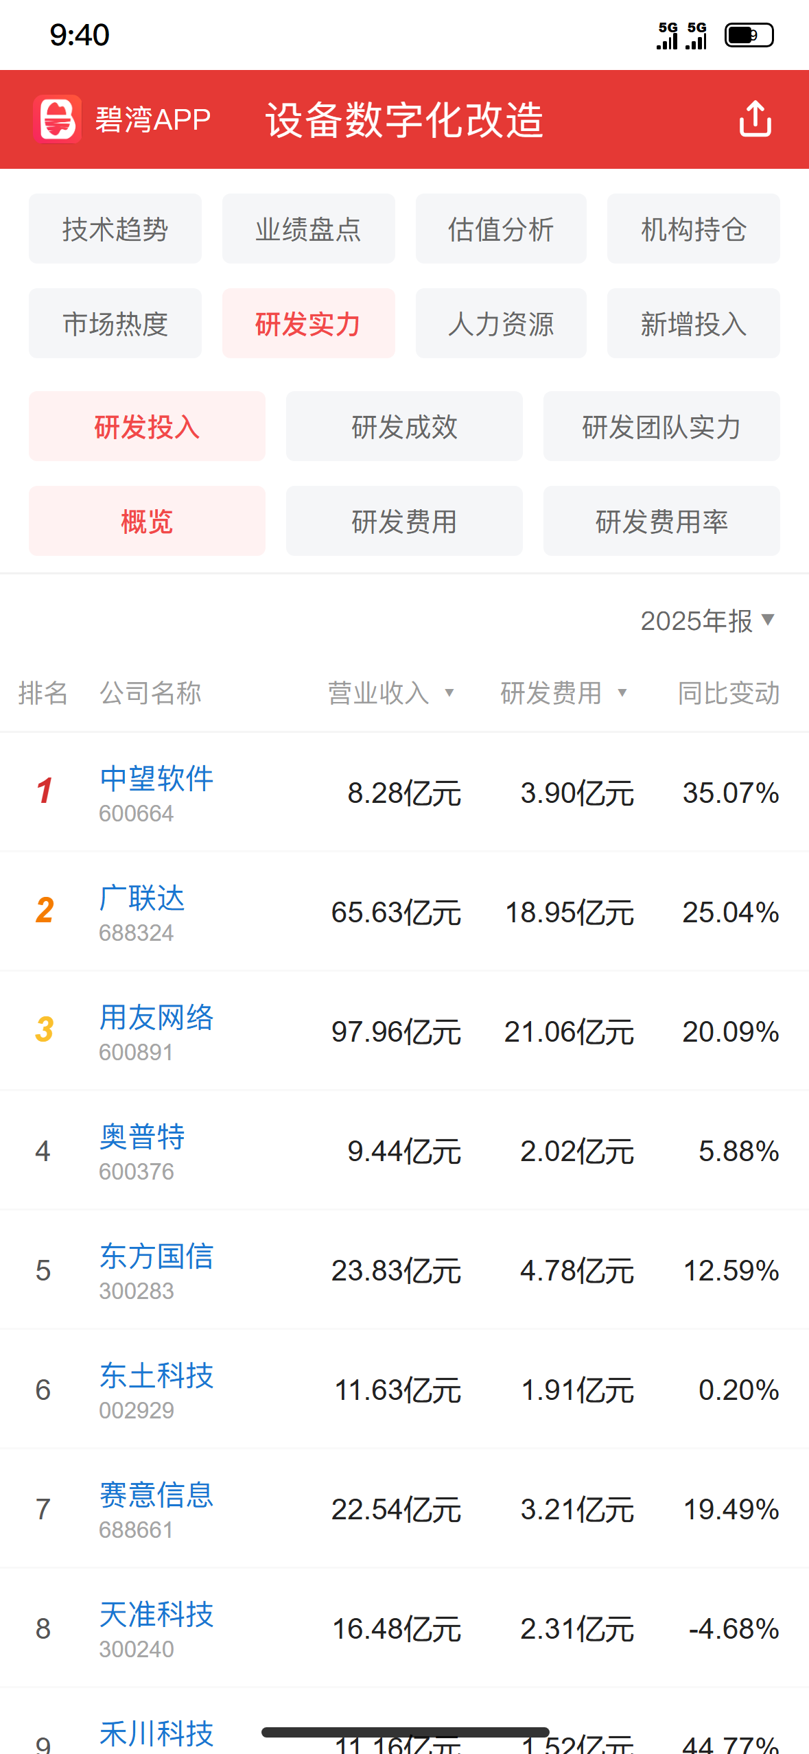The height and width of the screenshot is (1754, 809).
Task: Open 中望软件 company details
Action: (156, 779)
